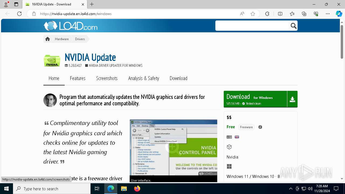
Task: Show hidden tray icons
Action: tap(291, 189)
